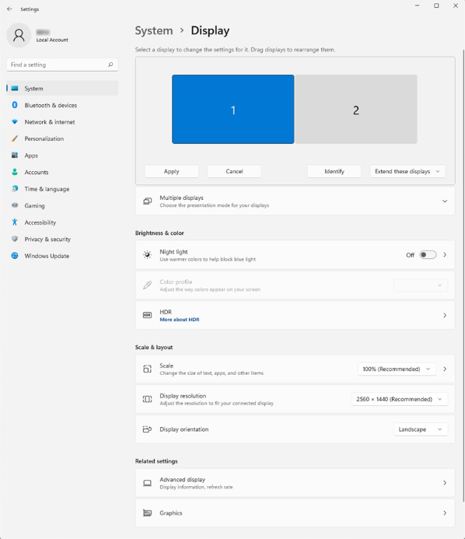
Task: Click the vertical scrollbar on right
Action: [x=463, y=275]
